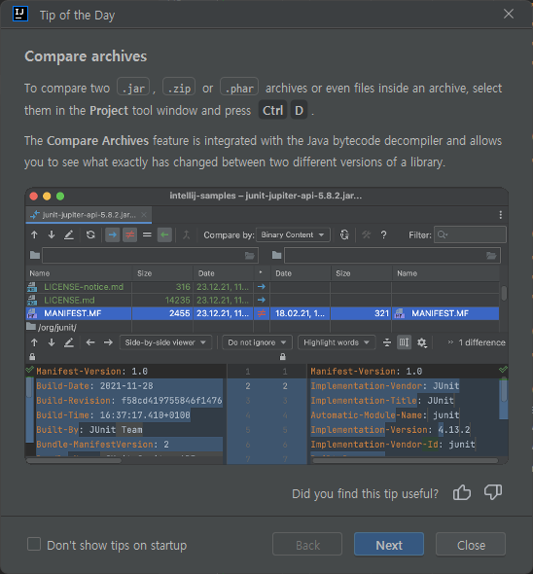Viewport: 533px width, 574px height.
Task: Click the Close button at dialog bottom
Action: [x=471, y=545]
